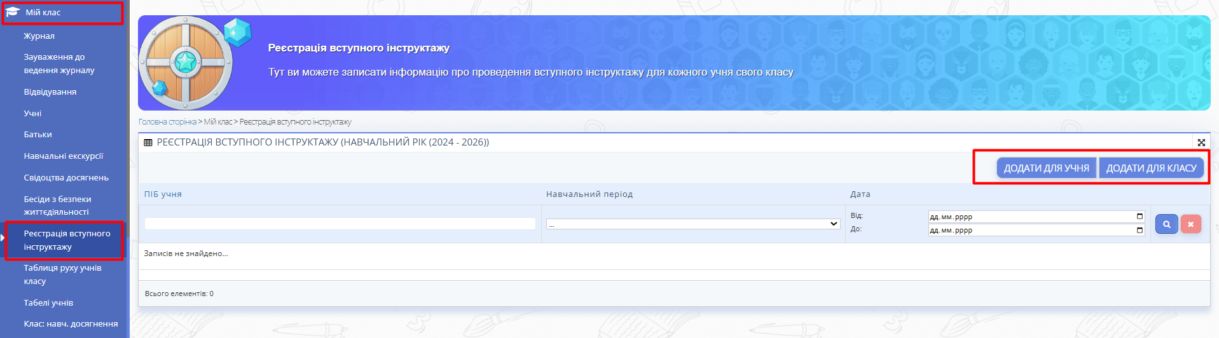The height and width of the screenshot is (338, 1219).
Task: Click the Від date input field
Action: [x=1030, y=217]
